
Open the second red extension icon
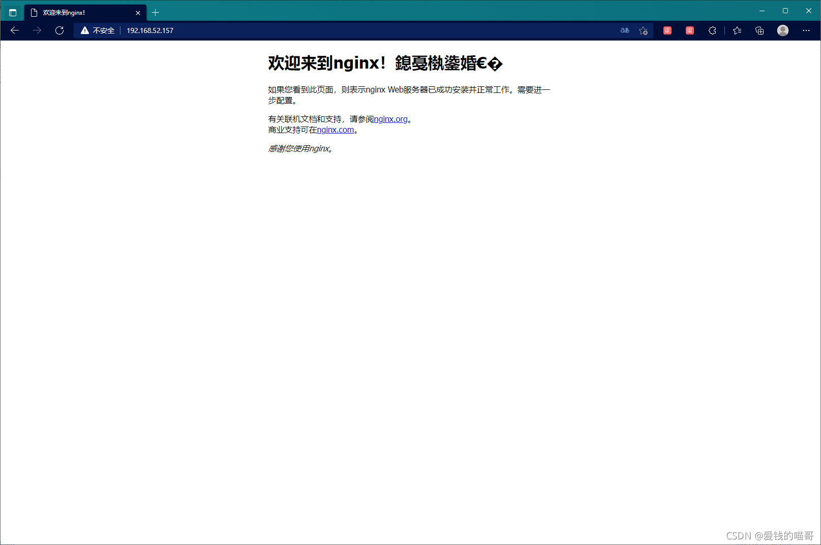click(x=690, y=30)
